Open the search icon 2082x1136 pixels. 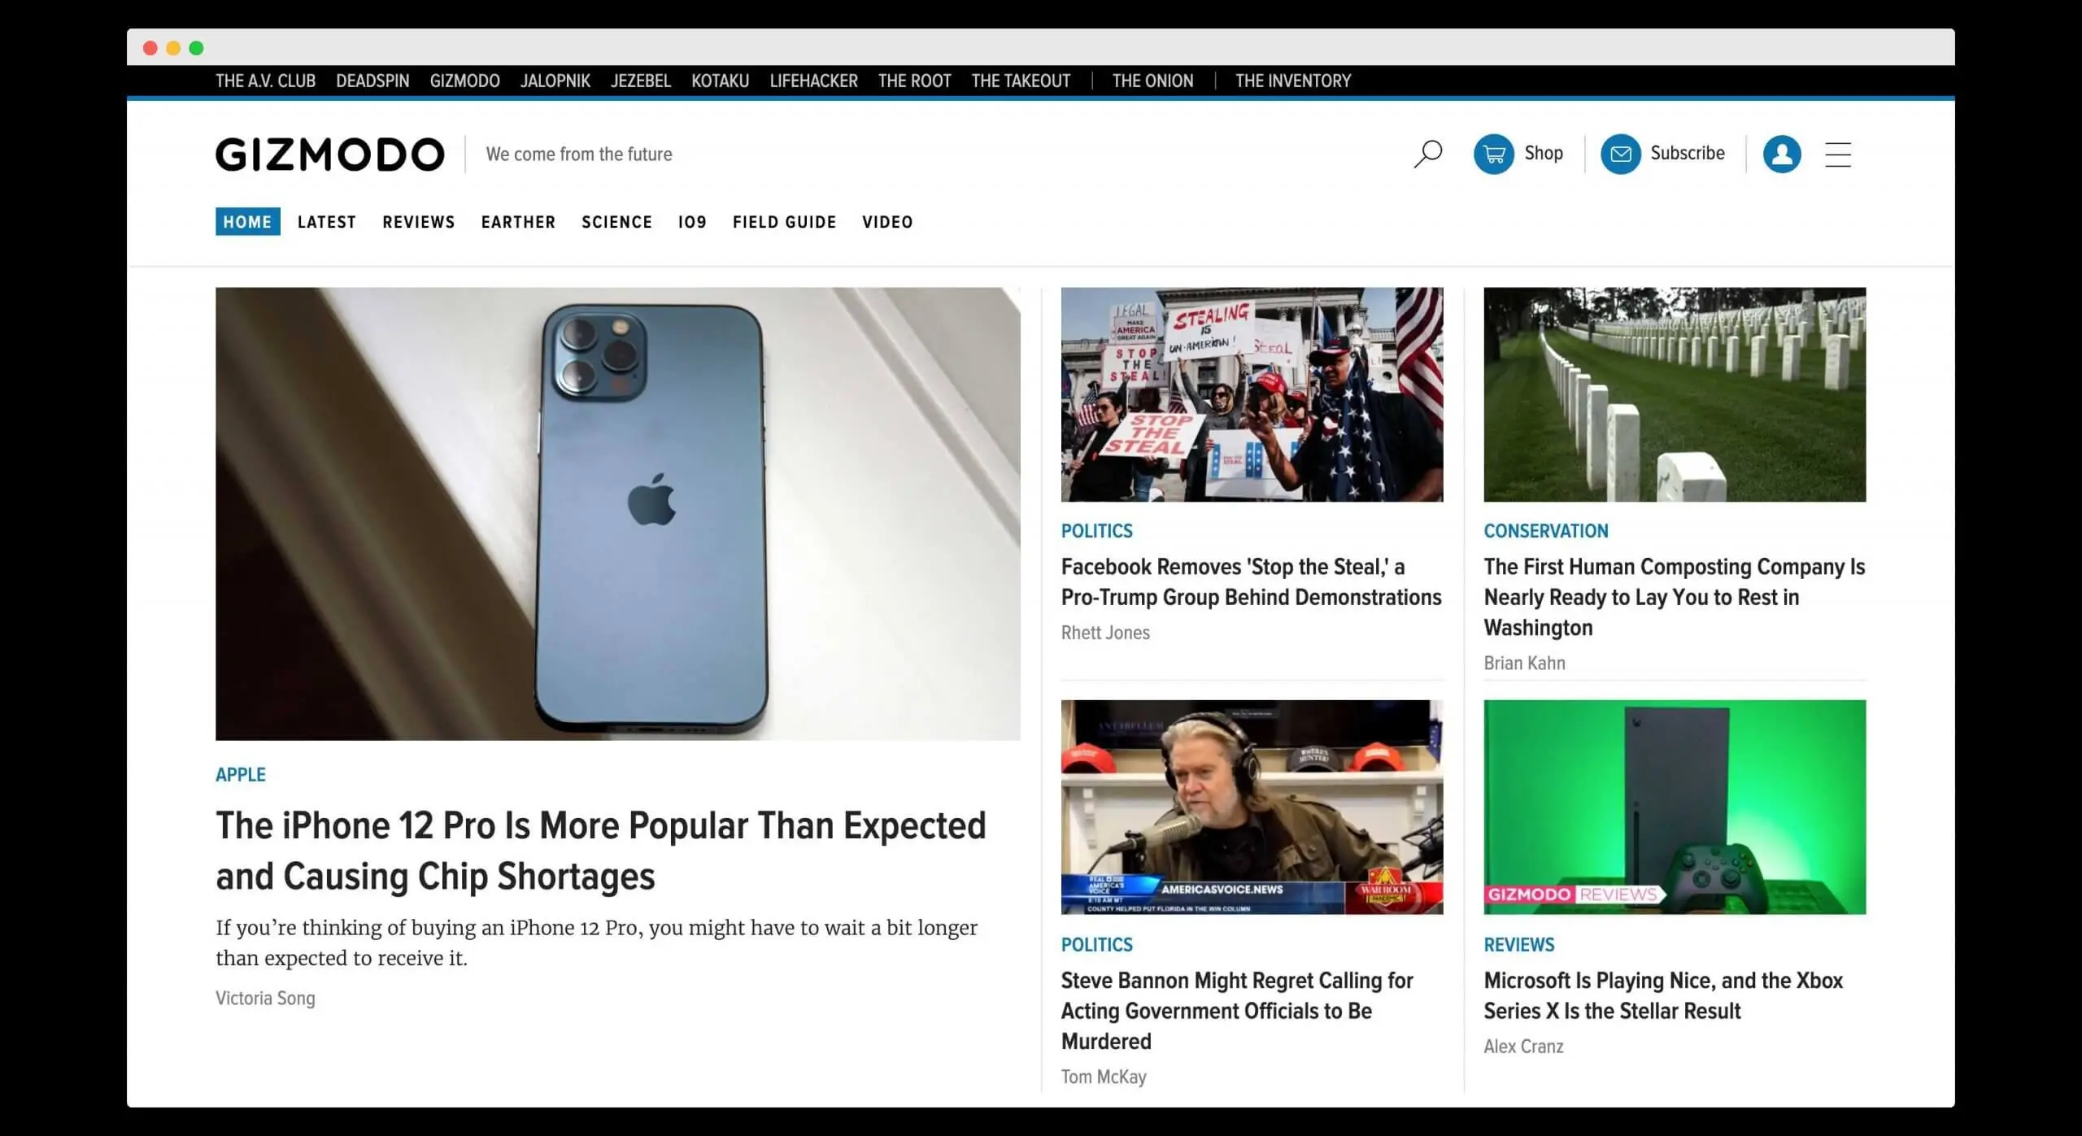1427,154
